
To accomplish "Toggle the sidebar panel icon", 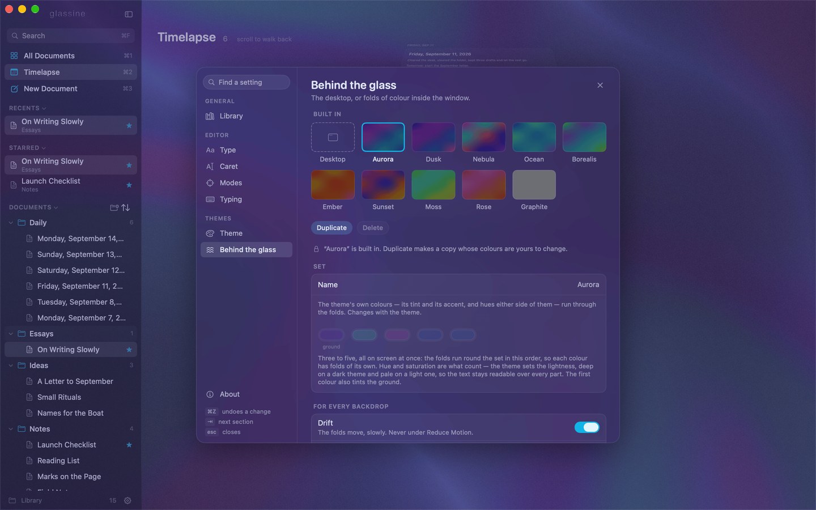I will coord(129,14).
